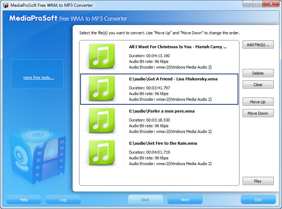Click Audio Bit rate line of the Mariah Carey file
Viewport: 282px width, 209px height.
tap(149, 61)
